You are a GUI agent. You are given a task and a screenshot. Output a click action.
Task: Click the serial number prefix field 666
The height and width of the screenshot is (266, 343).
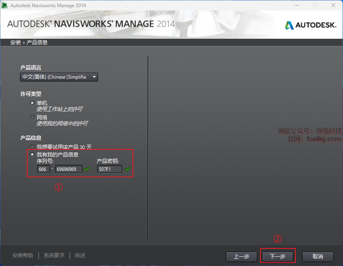(x=44, y=169)
